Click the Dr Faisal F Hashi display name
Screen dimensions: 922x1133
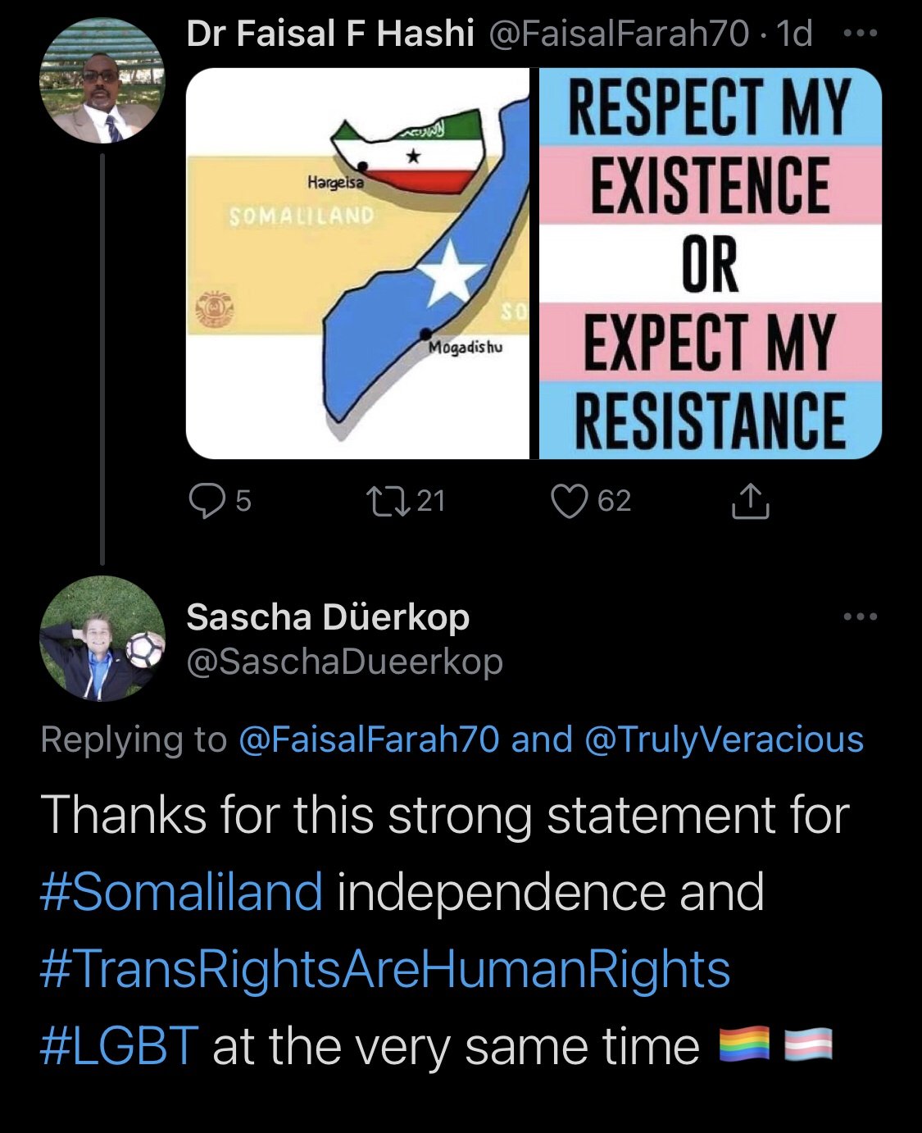click(x=330, y=34)
